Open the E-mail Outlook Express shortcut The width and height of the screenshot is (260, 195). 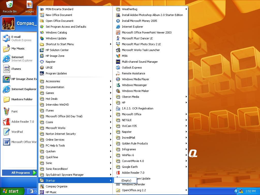pyautogui.click(x=19, y=38)
